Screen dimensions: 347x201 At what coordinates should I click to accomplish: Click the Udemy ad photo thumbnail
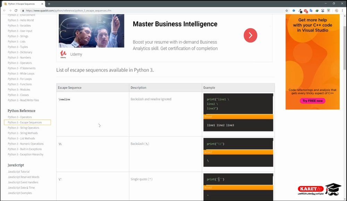[x=91, y=31]
